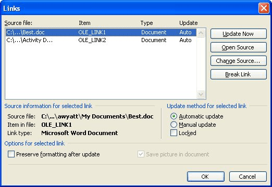Click bold OLE_LINK1 item in file value

(56, 125)
